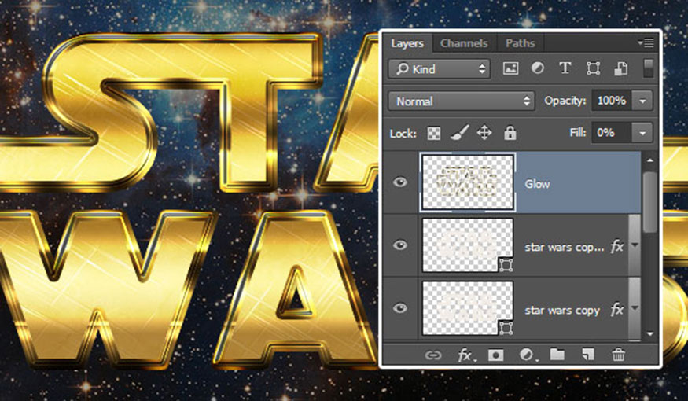688x401 pixels.
Task: Click the layers list scroll down arrow
Action: pyautogui.click(x=650, y=333)
